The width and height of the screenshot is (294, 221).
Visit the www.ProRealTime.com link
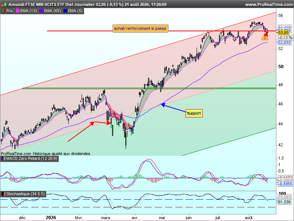coord(269,4)
